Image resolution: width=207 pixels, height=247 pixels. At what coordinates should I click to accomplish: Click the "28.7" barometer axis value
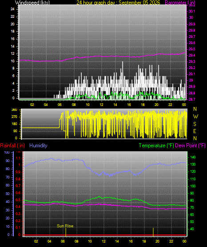pyautogui.click(x=192, y=99)
